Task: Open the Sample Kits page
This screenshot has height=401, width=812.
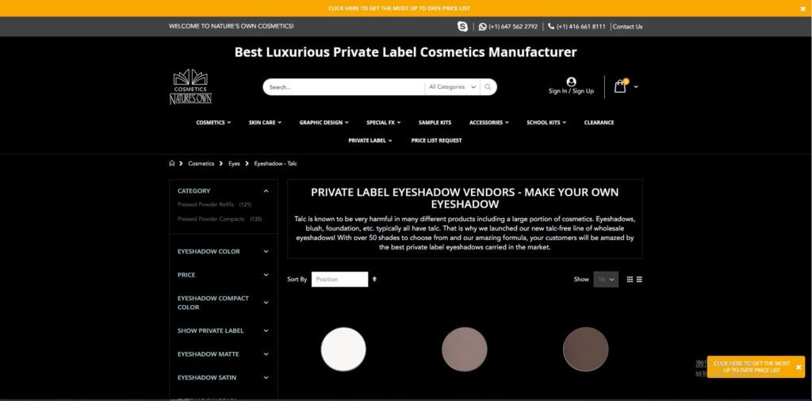Action: click(435, 123)
